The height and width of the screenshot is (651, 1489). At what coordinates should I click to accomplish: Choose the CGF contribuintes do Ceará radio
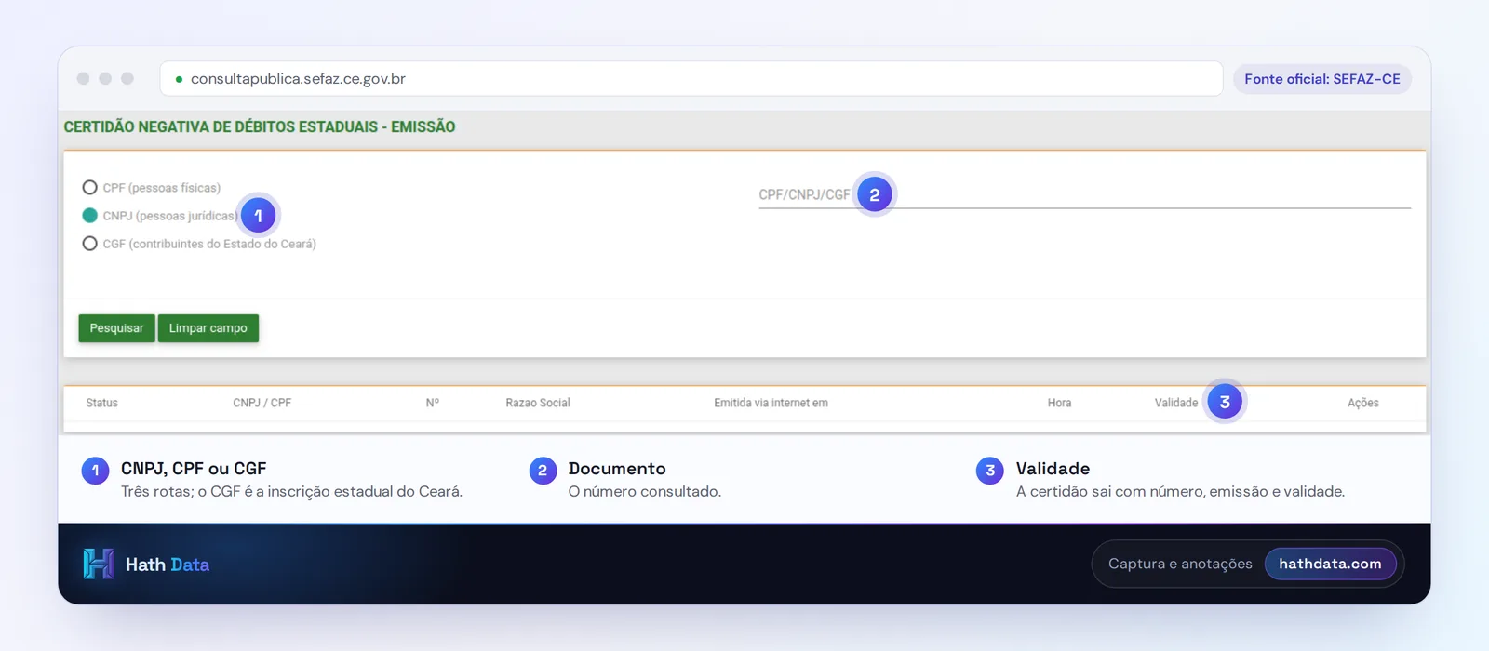click(x=90, y=244)
